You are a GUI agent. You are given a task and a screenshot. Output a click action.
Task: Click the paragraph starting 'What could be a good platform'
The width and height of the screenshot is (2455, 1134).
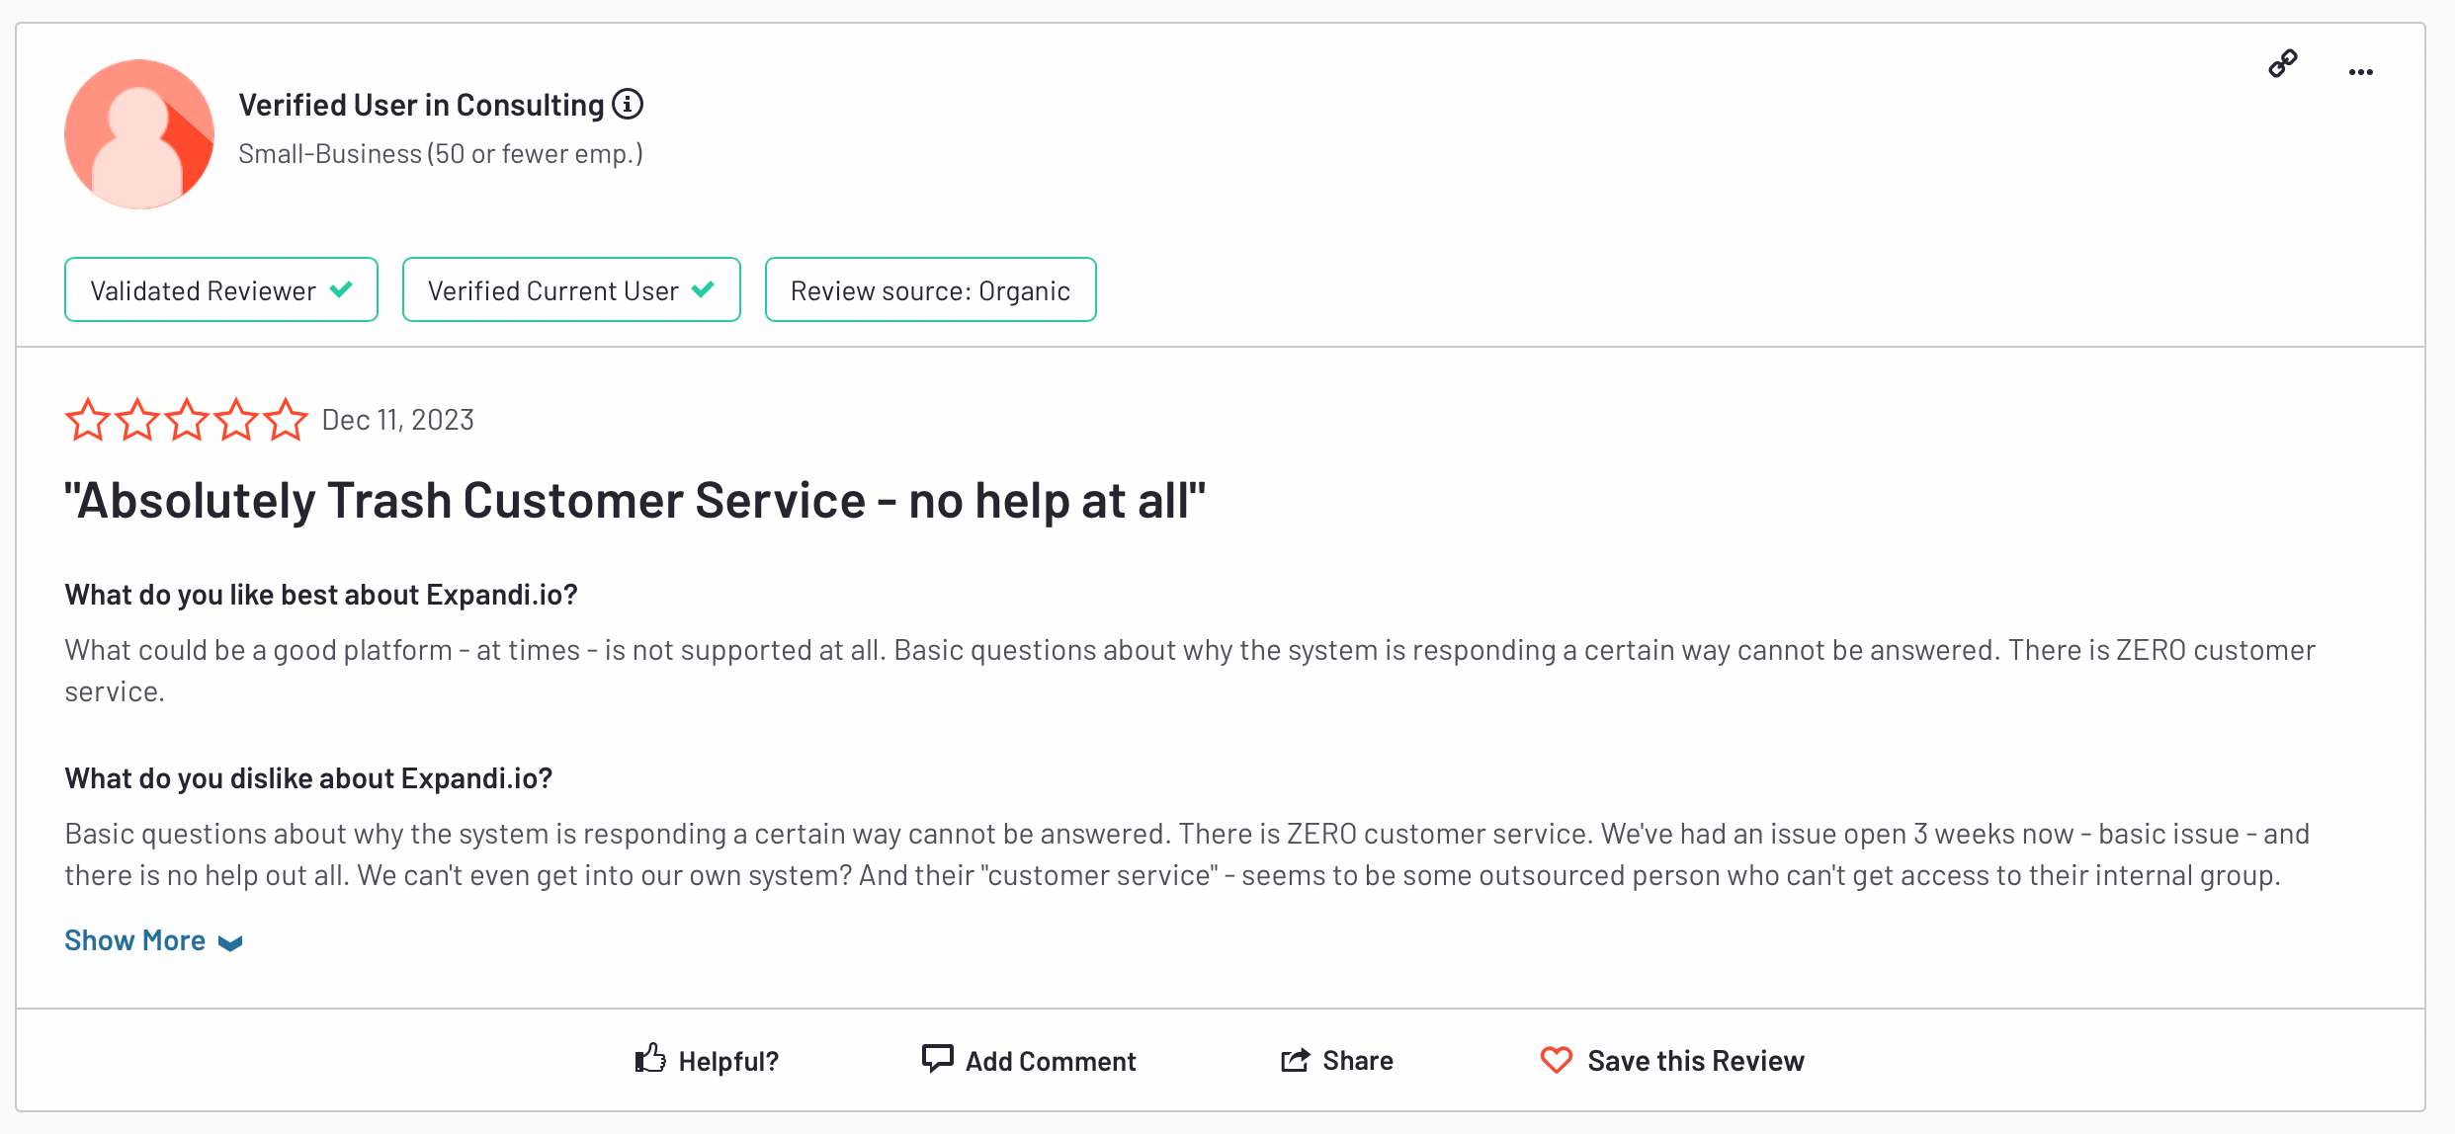point(1190,671)
